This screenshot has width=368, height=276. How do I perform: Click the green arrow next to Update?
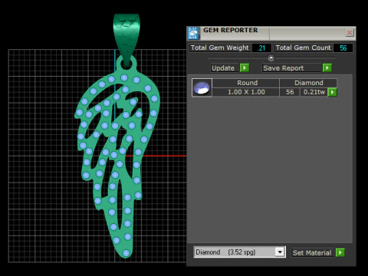tap(245, 68)
